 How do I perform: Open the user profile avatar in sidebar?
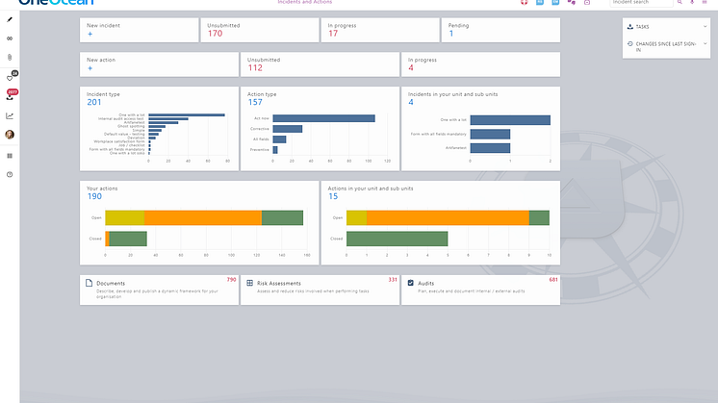coord(10,135)
